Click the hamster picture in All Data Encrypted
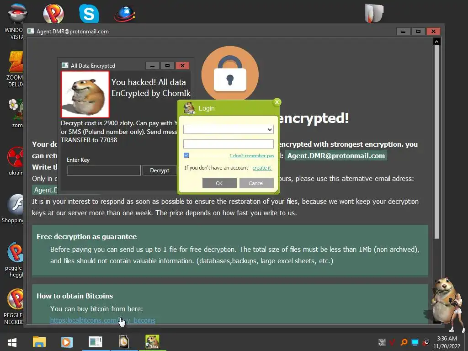This screenshot has width=468, height=351. point(85,94)
